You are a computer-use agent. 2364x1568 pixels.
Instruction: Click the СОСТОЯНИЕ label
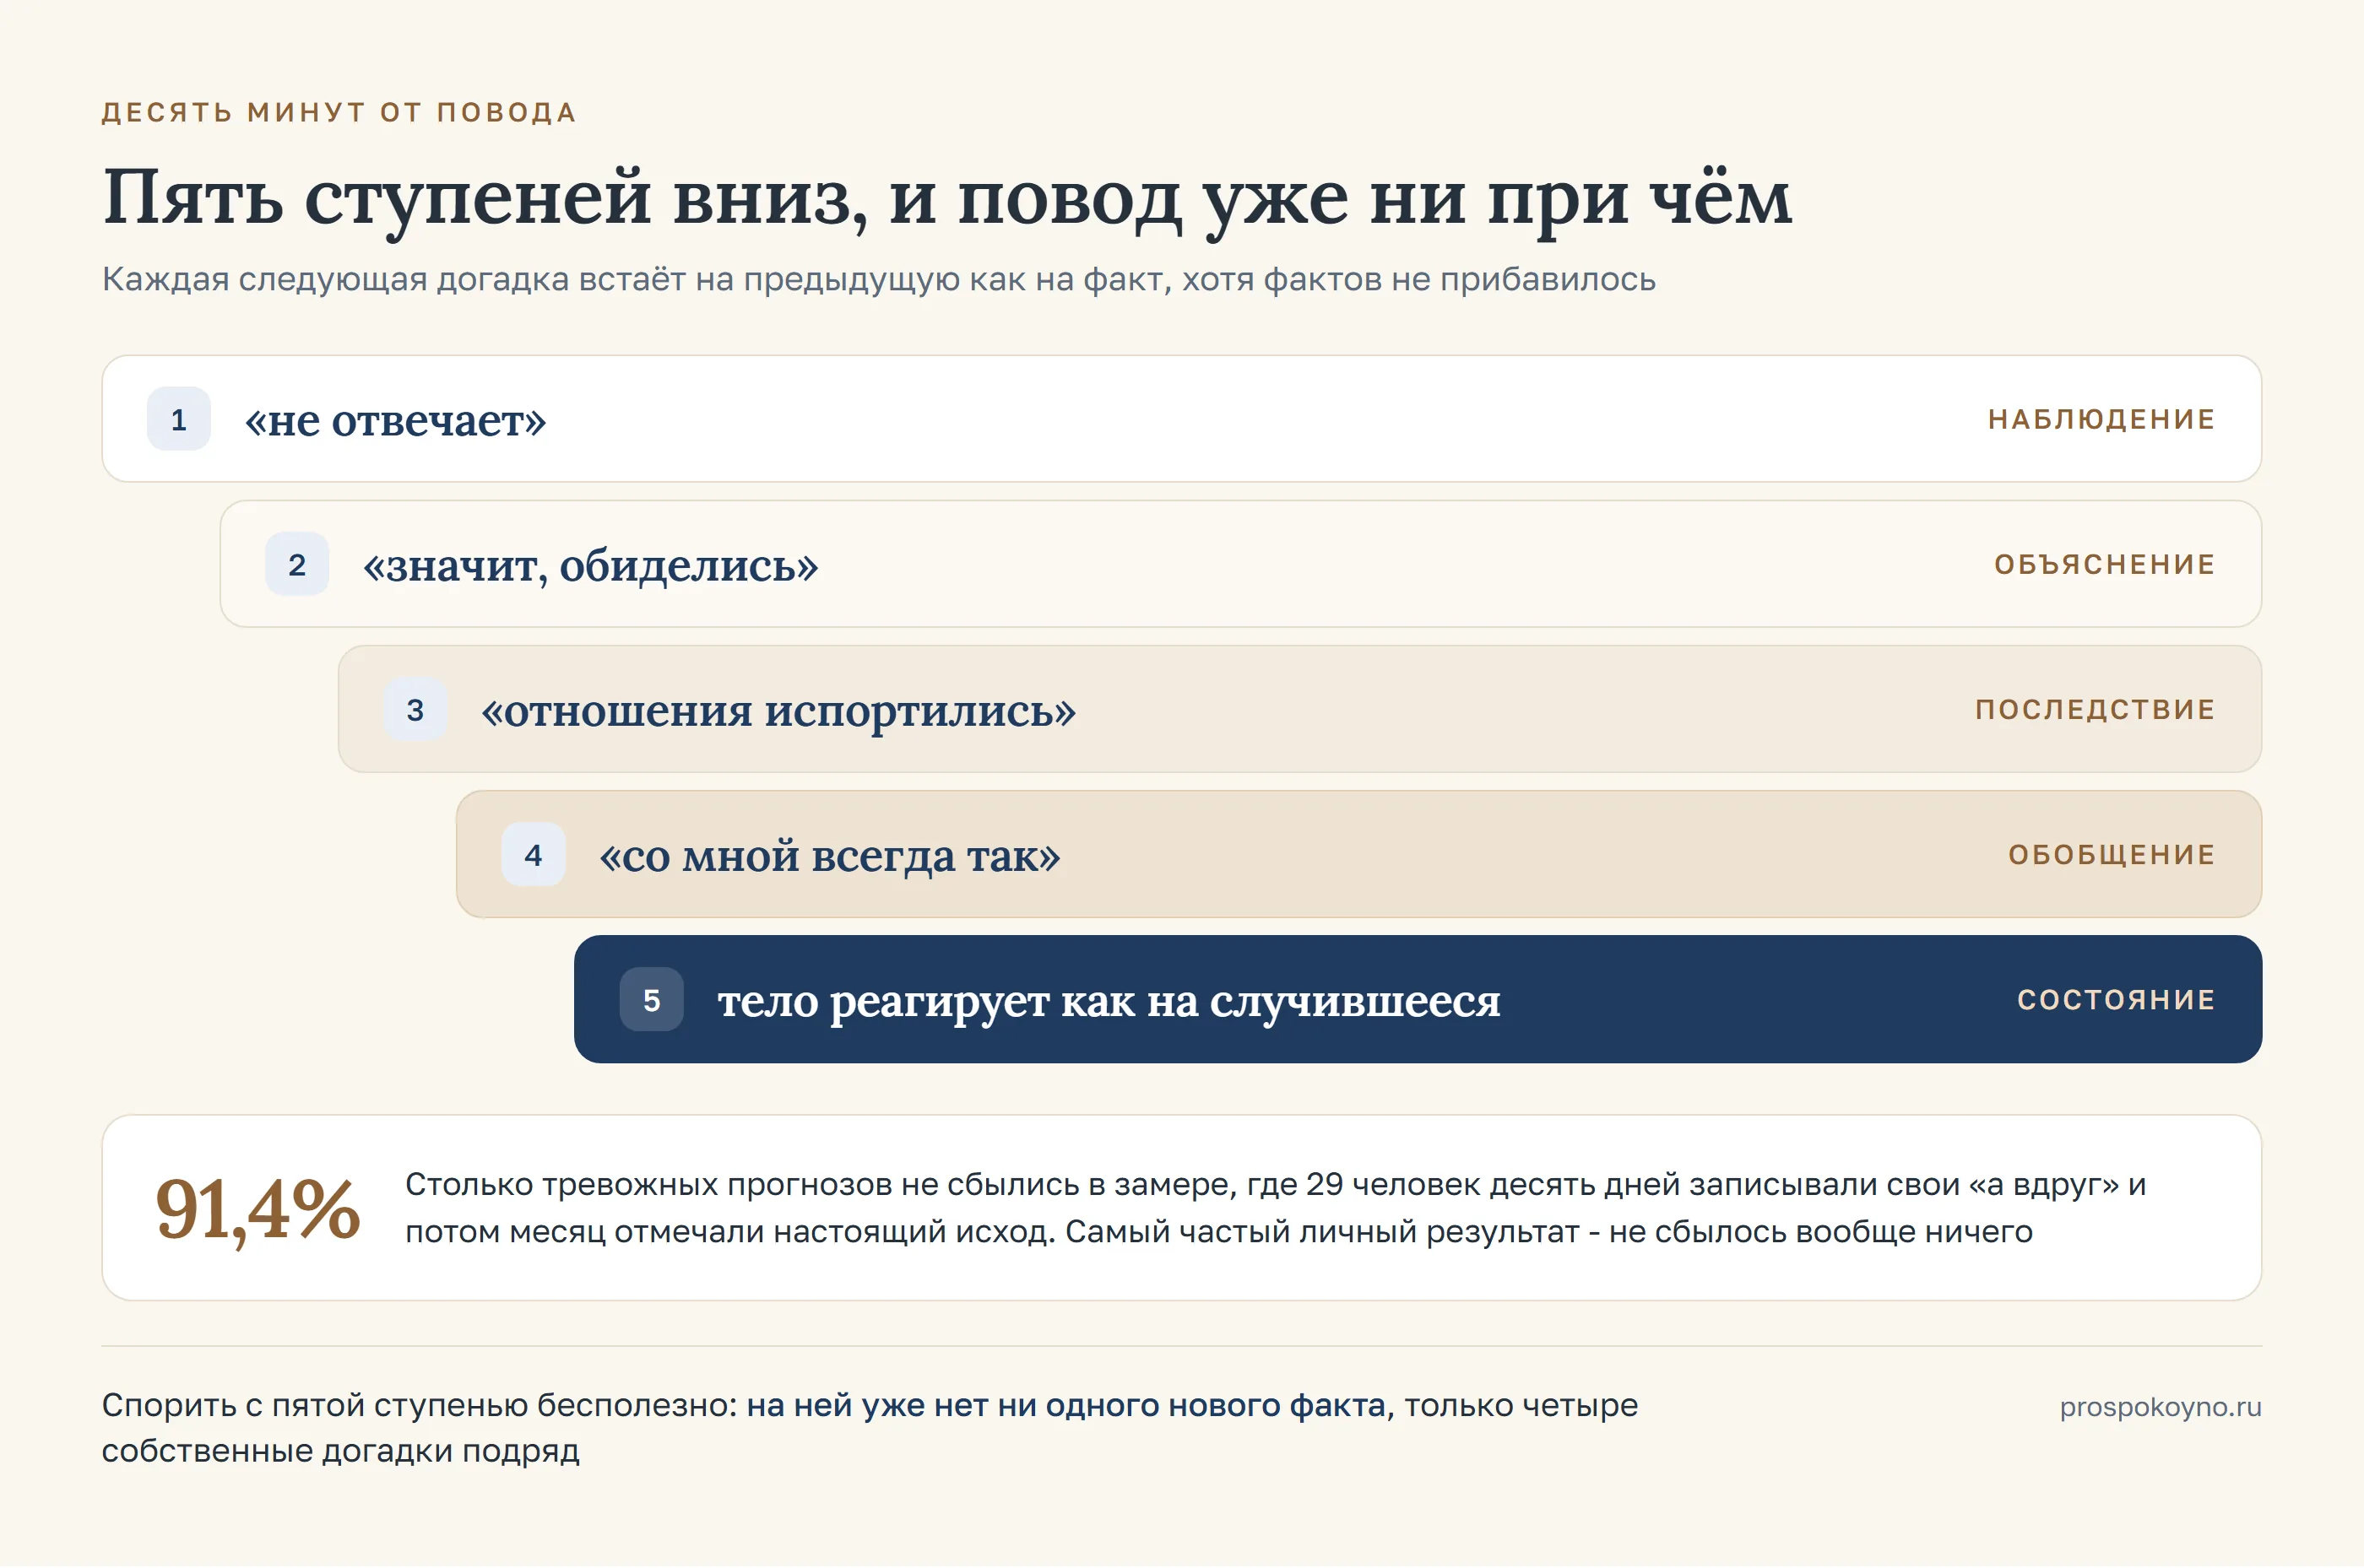pyautogui.click(x=2116, y=999)
